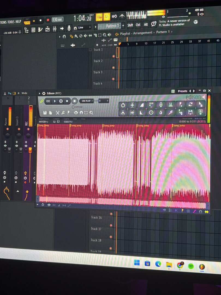Toggle Edison loop infinity button

tap(48, 101)
